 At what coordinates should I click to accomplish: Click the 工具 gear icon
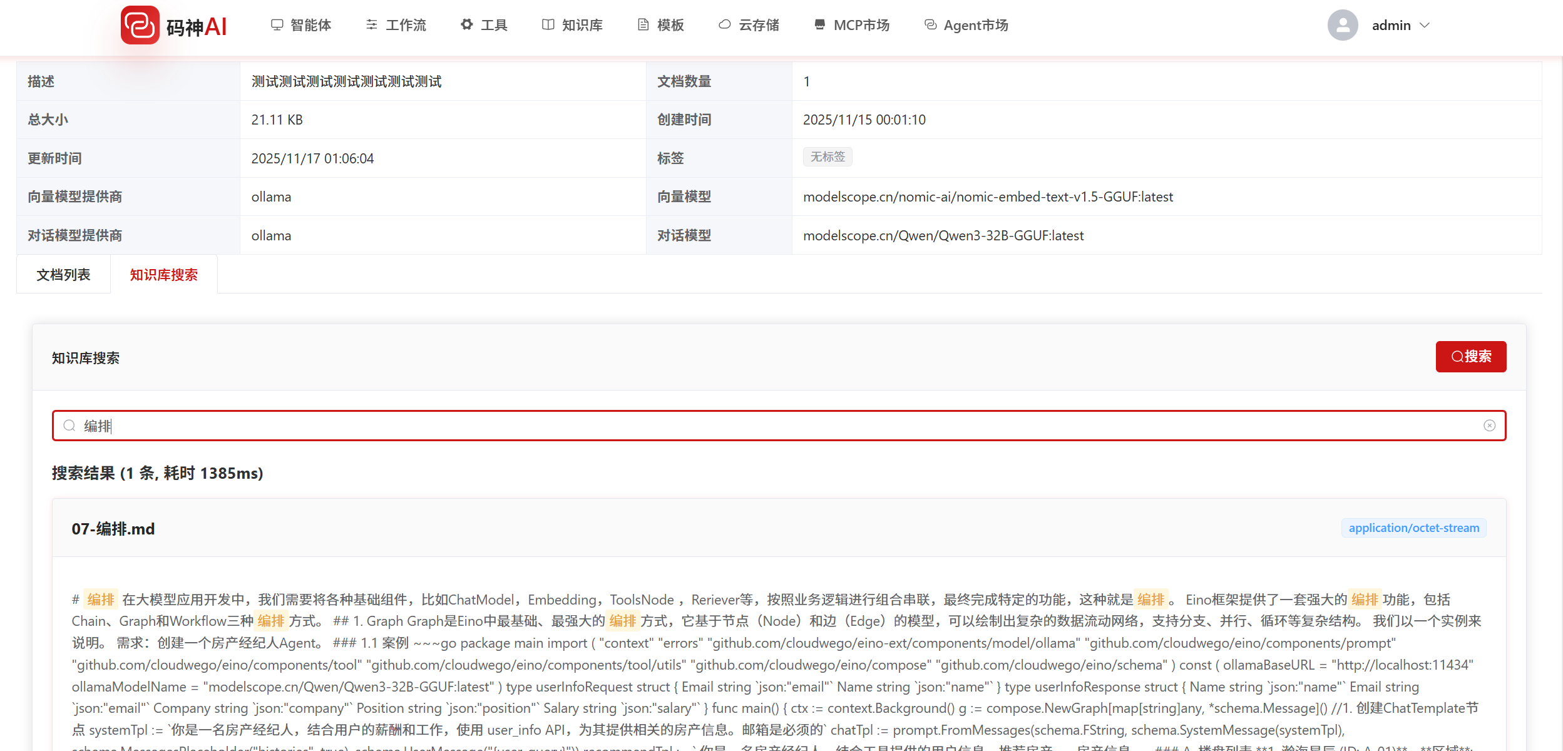click(x=466, y=24)
